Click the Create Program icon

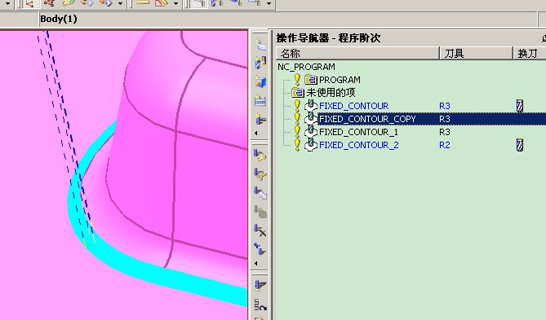point(260,45)
